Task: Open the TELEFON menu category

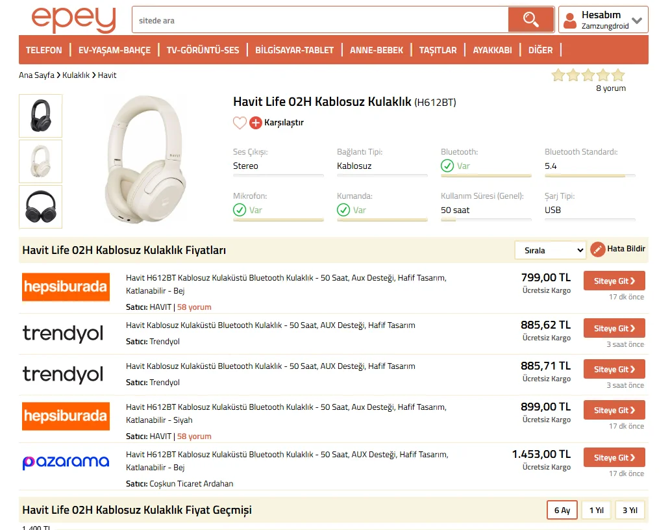Action: (x=44, y=50)
